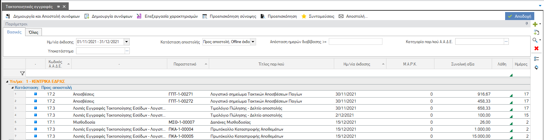This screenshot has height=140, width=544.
Task: Click the Απόσταση ημερών διαβίβασης input field
Action: 355,41
